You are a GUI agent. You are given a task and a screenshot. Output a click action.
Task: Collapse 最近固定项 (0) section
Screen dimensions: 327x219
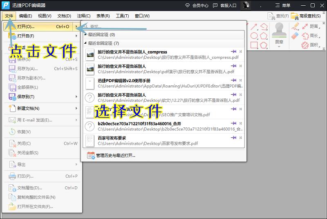click(85, 34)
